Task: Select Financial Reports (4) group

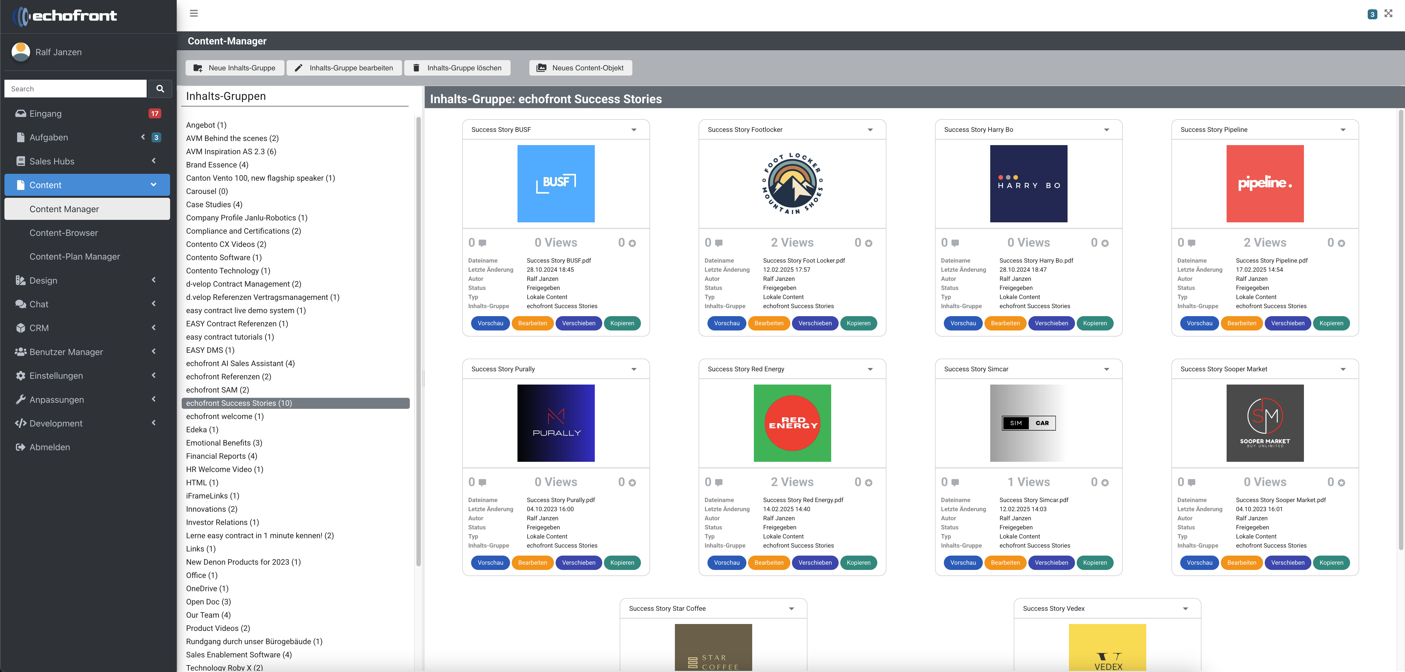Action: pos(221,456)
